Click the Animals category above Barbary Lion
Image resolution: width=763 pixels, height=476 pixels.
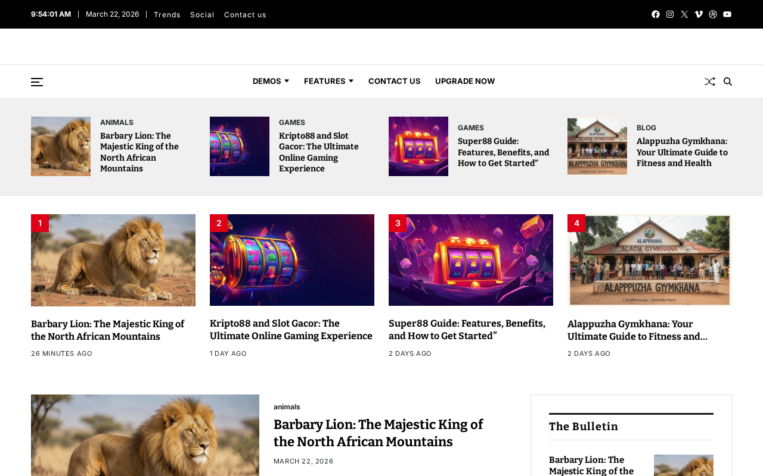click(x=117, y=123)
